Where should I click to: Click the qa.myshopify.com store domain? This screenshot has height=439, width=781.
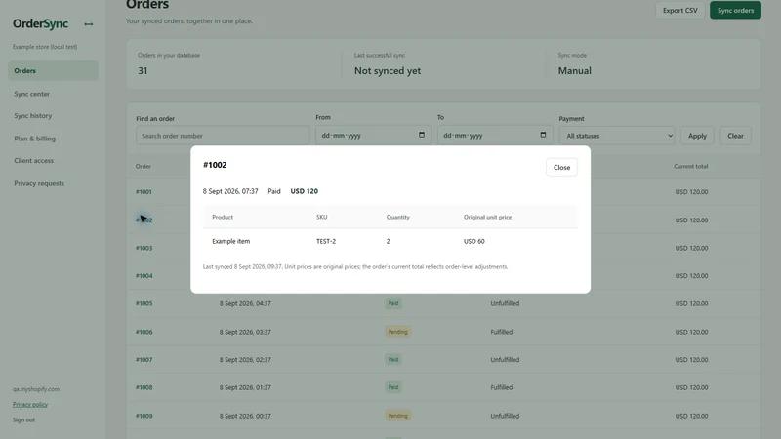[36, 389]
